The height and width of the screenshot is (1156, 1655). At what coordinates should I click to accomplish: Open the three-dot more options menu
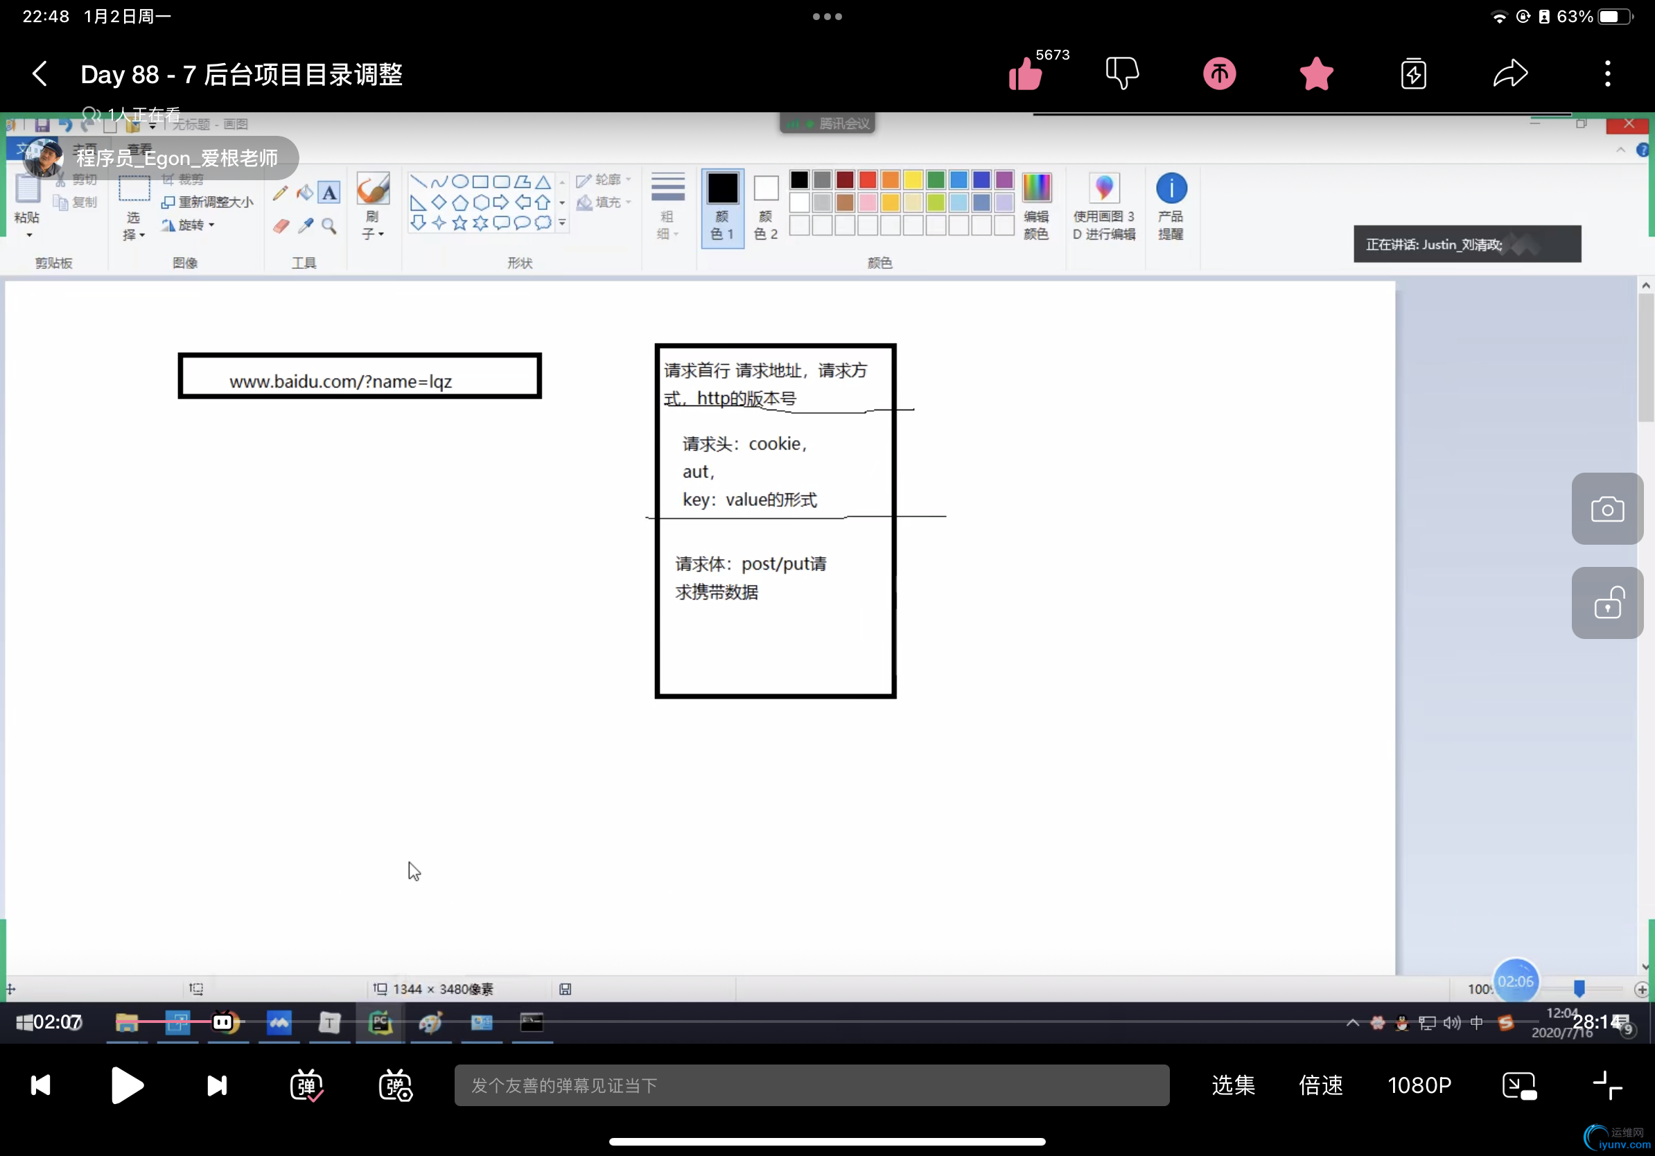coord(1607,73)
